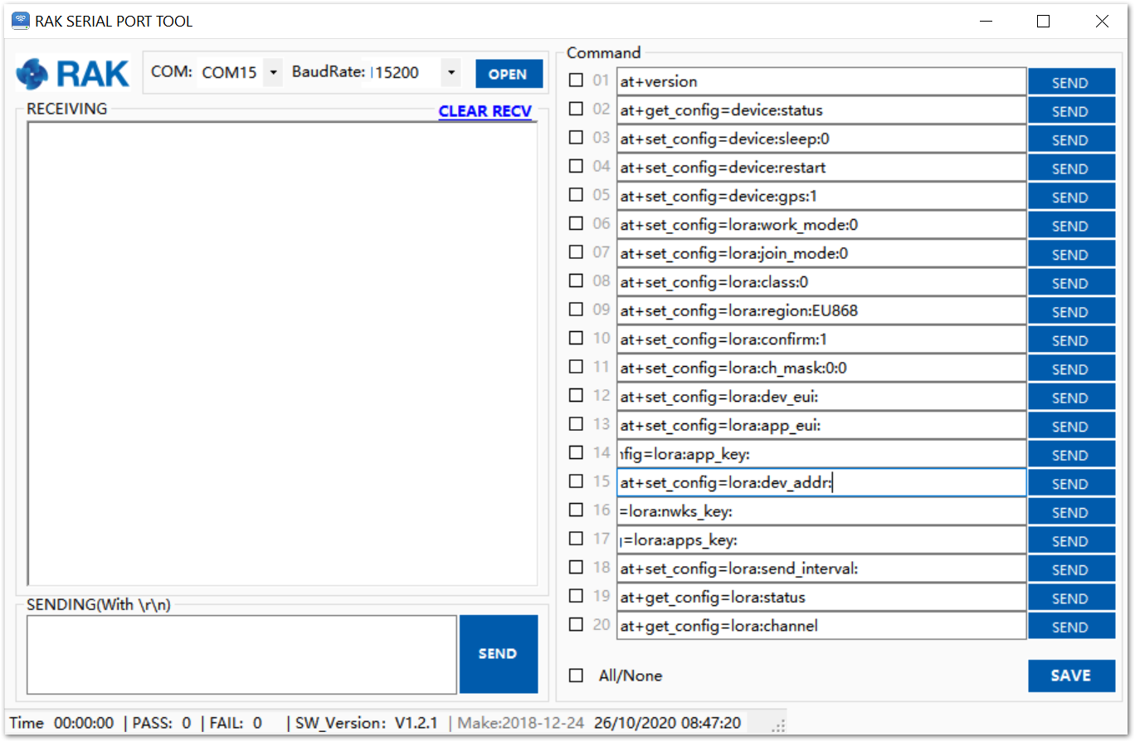Click SEND beside lora:join_mode command
Viewport: 1135px width, 742px height.
(x=1070, y=254)
